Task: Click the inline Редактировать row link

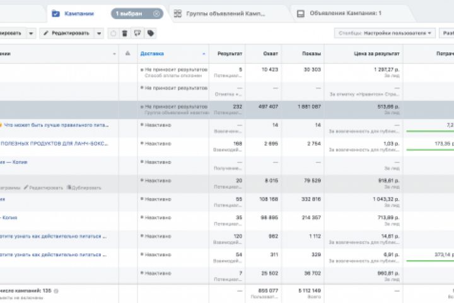Action: coord(44,187)
